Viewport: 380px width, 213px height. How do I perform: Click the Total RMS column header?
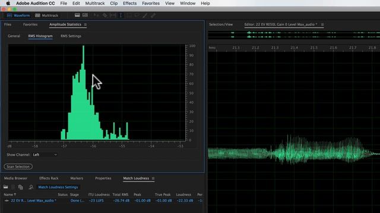121,195
